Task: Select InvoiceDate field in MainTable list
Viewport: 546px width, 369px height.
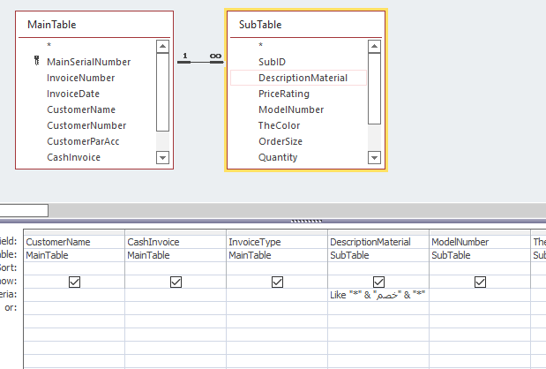Action: (x=73, y=94)
